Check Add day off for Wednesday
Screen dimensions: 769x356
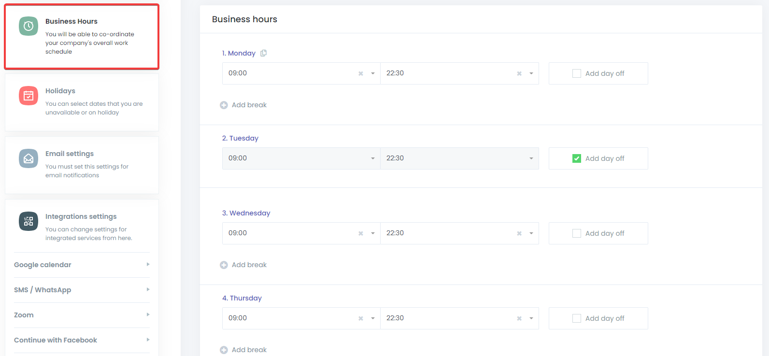point(577,233)
